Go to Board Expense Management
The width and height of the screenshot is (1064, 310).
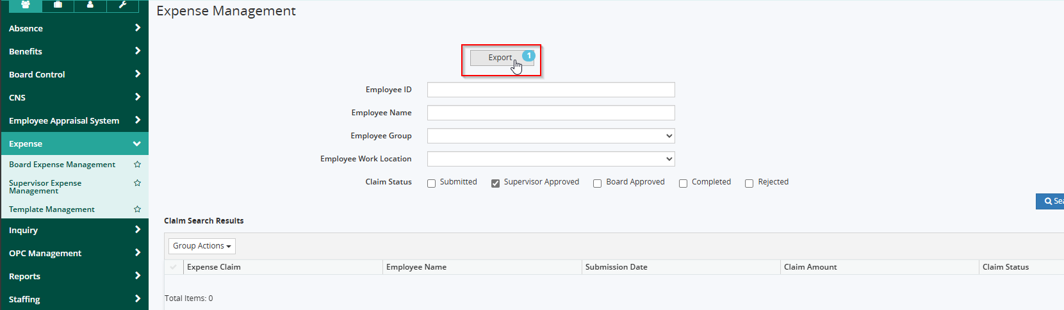tap(62, 165)
